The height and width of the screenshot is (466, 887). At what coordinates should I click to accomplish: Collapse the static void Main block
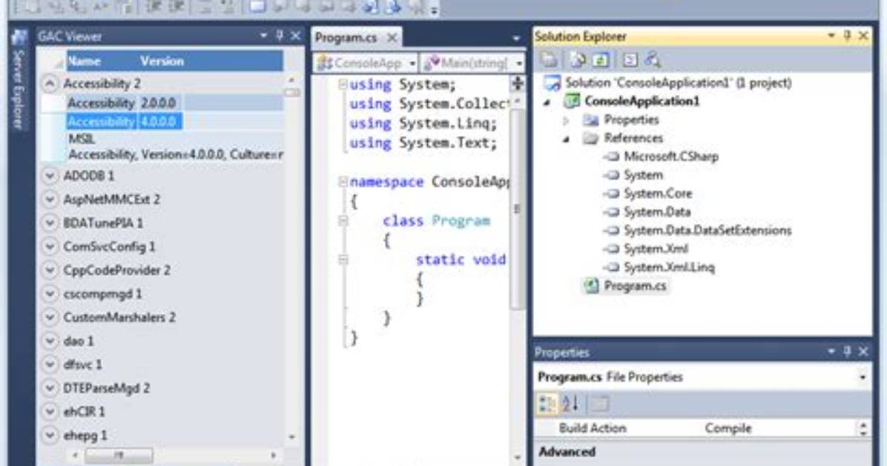tap(343, 260)
